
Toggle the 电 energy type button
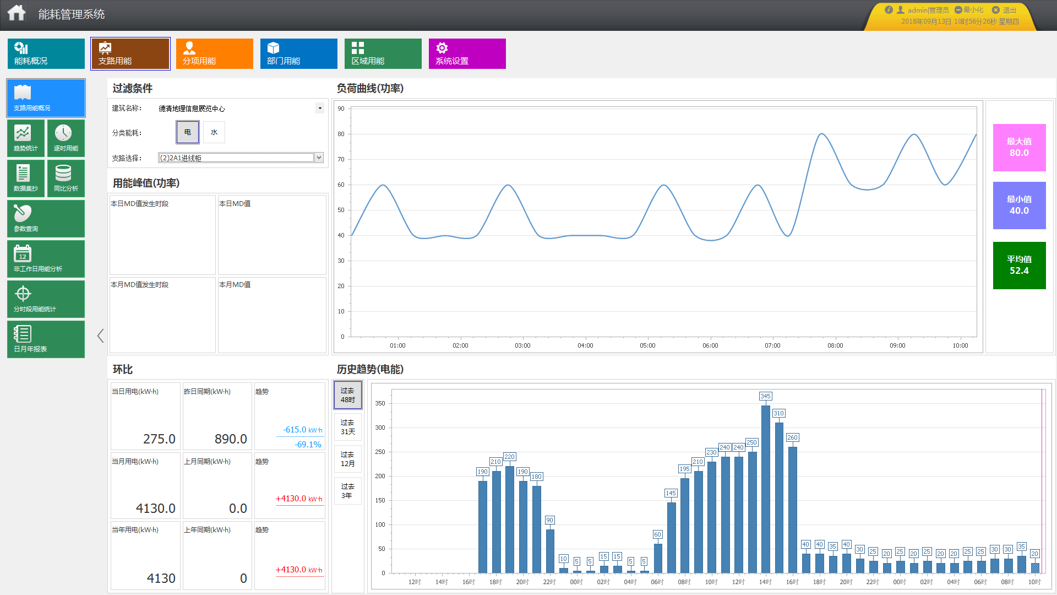[x=188, y=132]
